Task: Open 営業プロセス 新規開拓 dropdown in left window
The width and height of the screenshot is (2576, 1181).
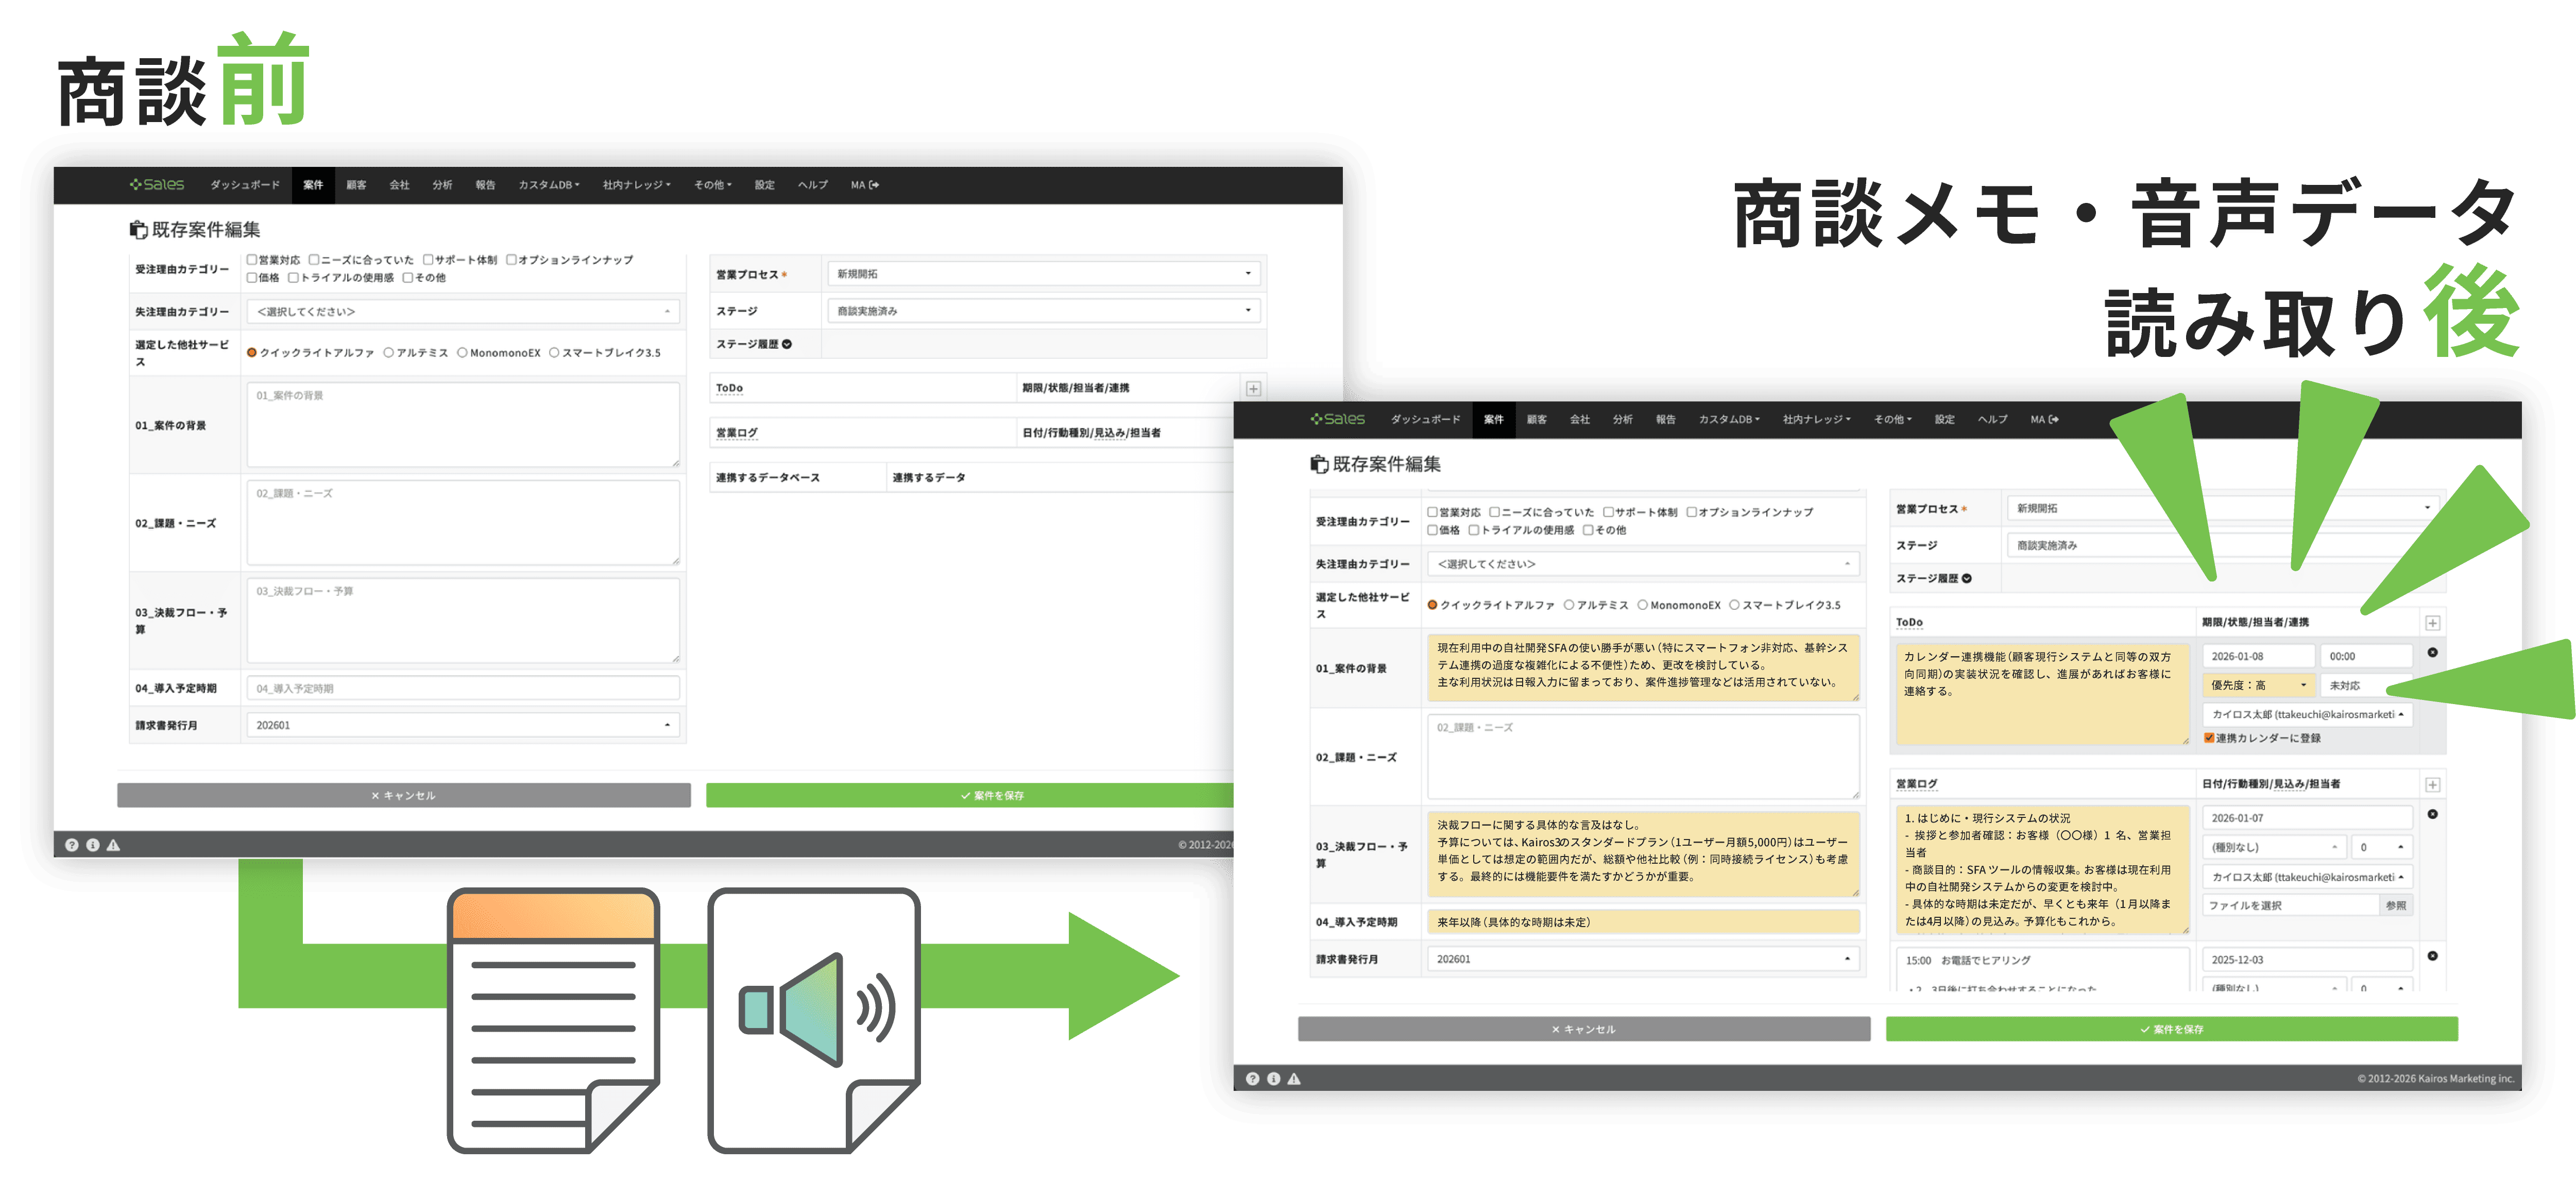Action: (x=1043, y=274)
